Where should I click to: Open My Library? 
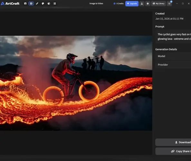coord(158,4)
